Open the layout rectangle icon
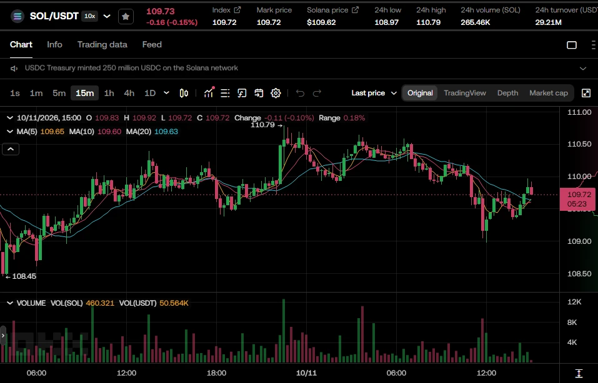Screen dimensions: 598x383 [x=572, y=45]
